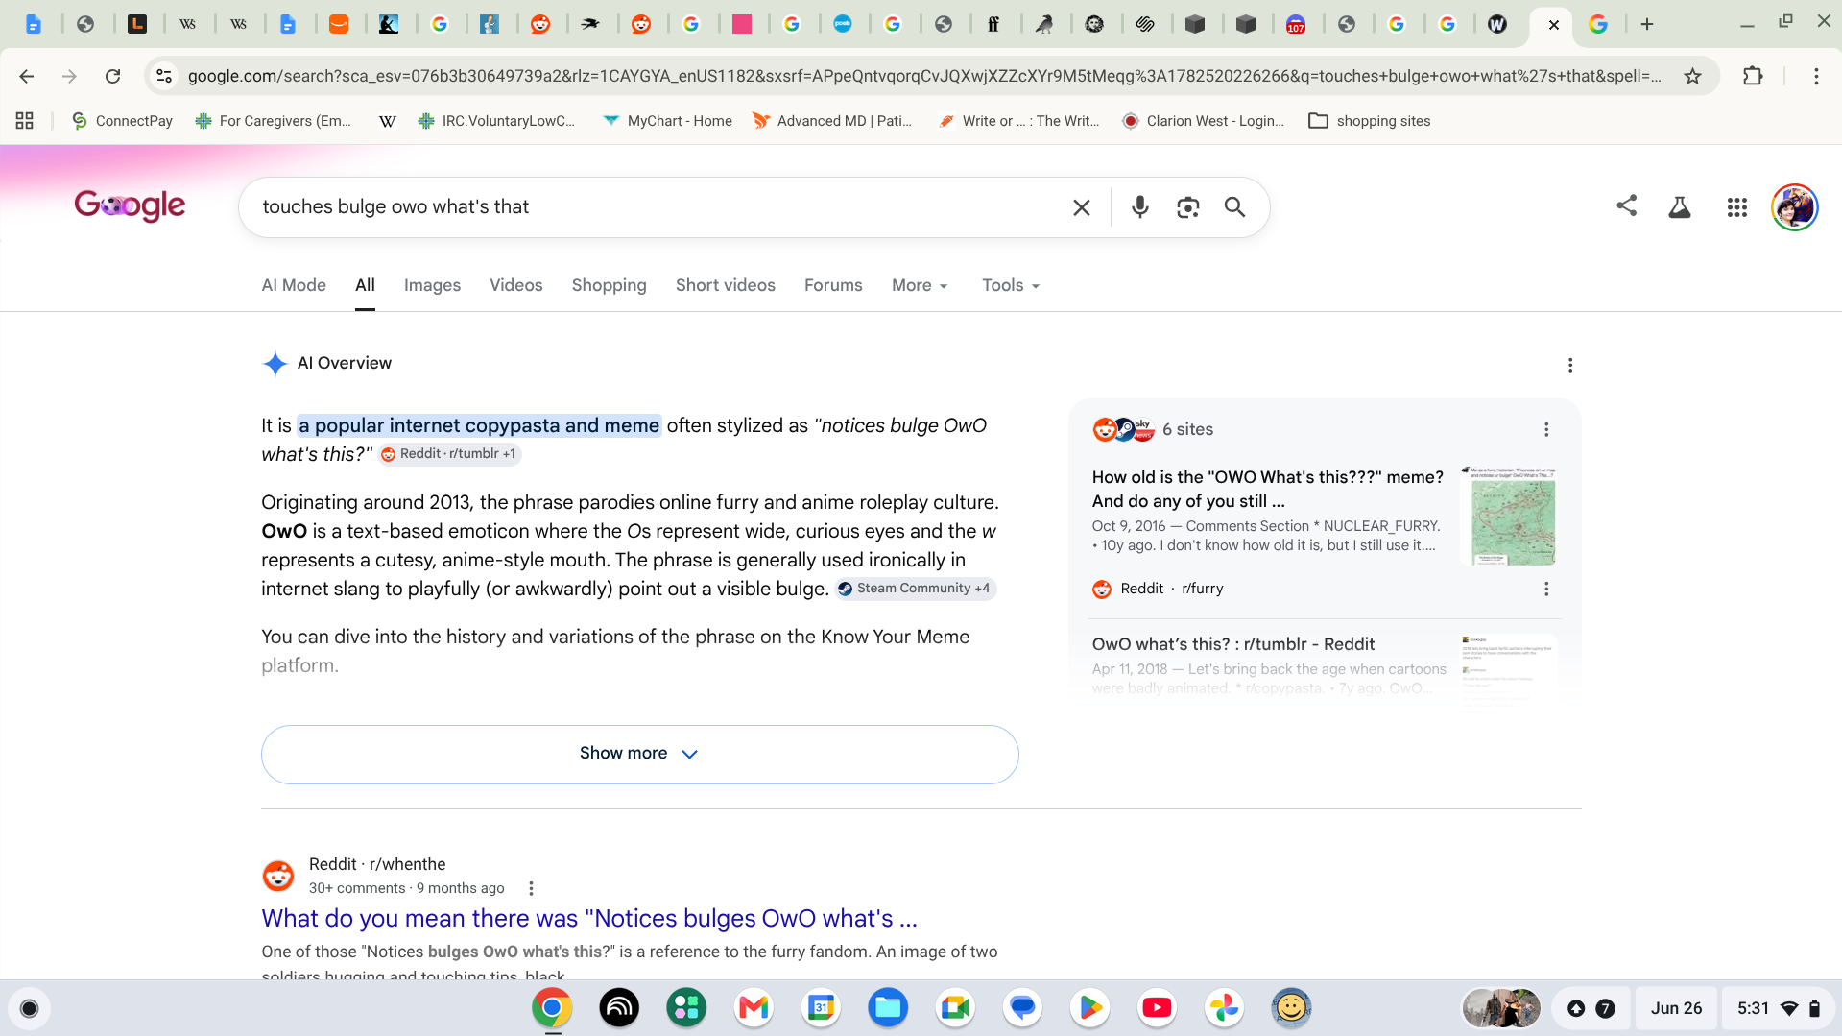Open the ChromeOS launcher button
The width and height of the screenshot is (1842, 1036).
point(29,1008)
